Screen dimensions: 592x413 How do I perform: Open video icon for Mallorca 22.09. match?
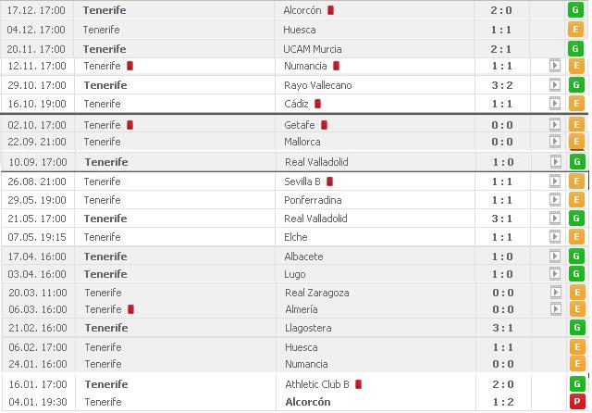(x=555, y=142)
